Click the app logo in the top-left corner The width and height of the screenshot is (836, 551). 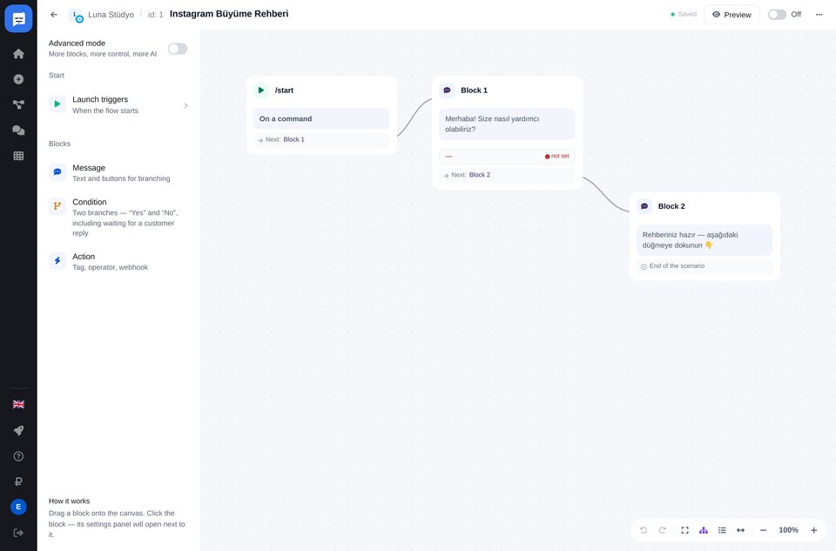18,18
